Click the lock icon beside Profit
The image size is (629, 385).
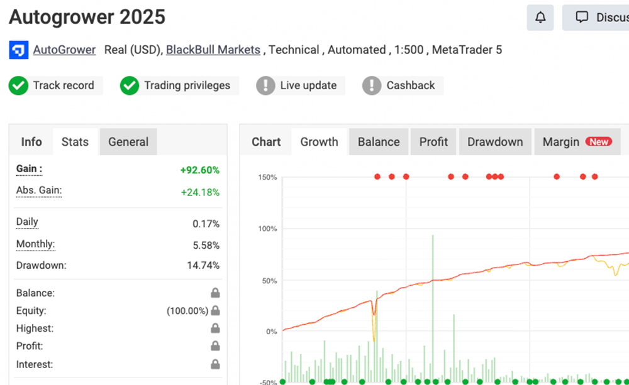pyautogui.click(x=215, y=346)
